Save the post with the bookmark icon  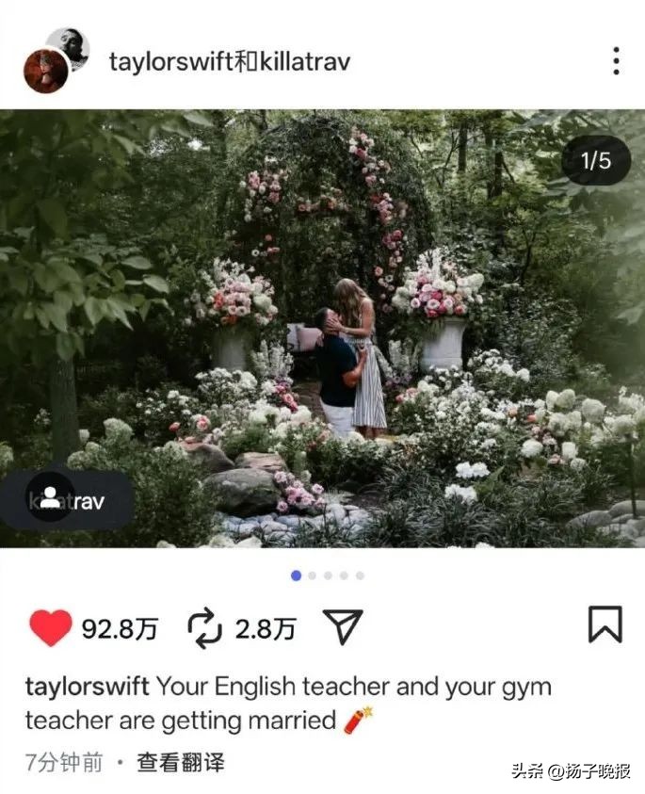(x=605, y=624)
